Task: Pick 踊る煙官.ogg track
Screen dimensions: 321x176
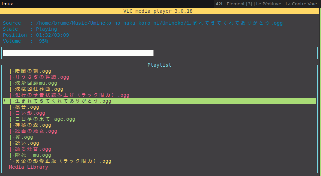Action: (30, 149)
